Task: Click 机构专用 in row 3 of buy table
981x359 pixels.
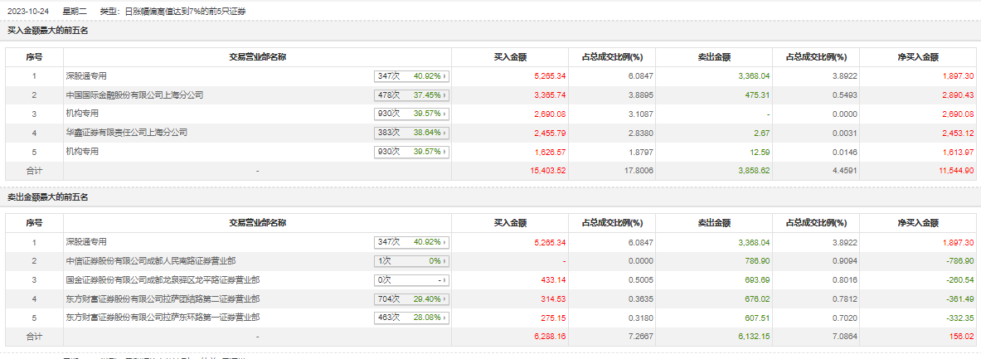Action: (83, 114)
